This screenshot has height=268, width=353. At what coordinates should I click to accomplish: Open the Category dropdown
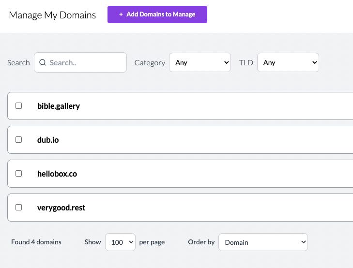pyautogui.click(x=200, y=62)
